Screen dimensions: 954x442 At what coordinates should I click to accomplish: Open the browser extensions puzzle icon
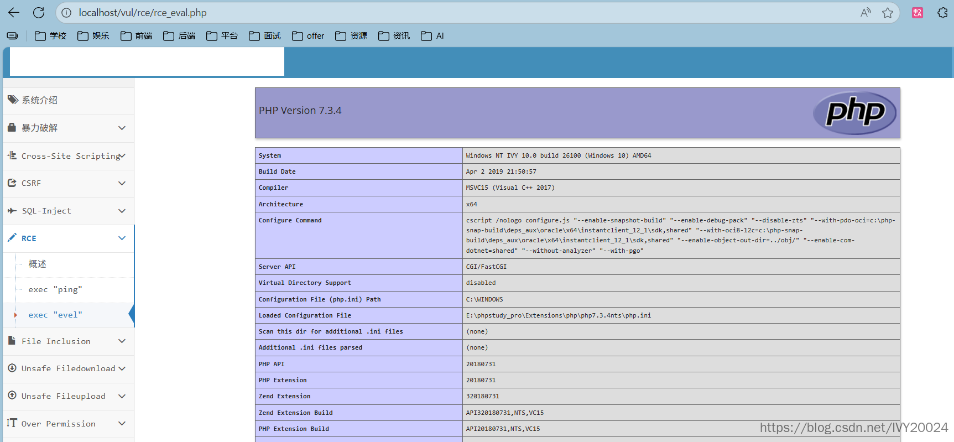(x=943, y=13)
